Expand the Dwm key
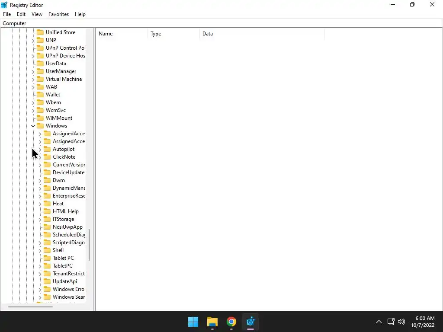 (x=40, y=180)
